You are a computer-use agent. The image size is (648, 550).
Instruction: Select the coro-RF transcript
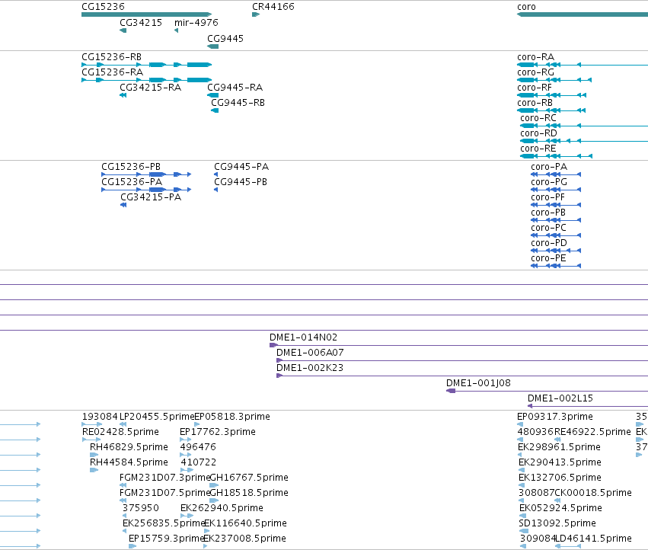(551, 95)
